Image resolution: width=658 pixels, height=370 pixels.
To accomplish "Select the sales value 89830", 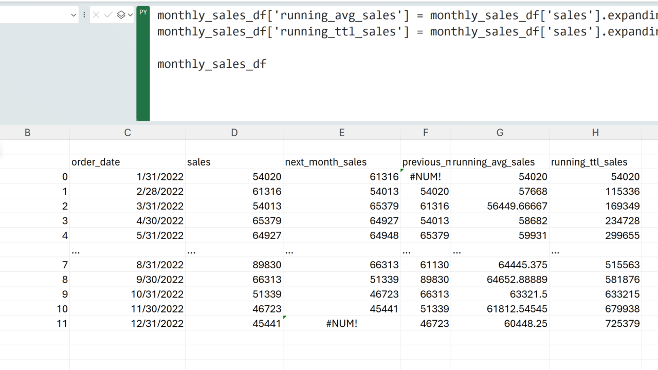I will [234, 265].
